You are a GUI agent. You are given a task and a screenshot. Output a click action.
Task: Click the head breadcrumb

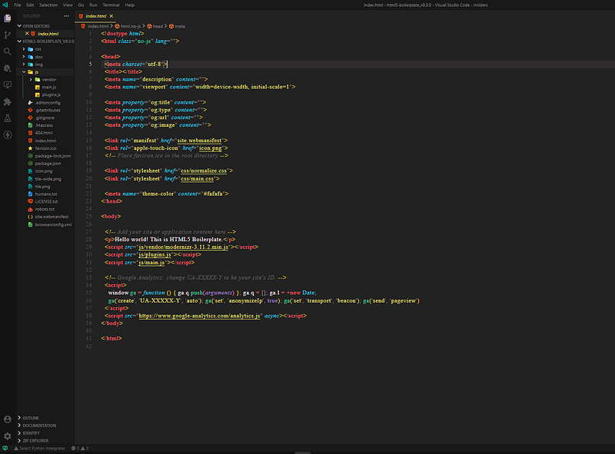pos(155,26)
